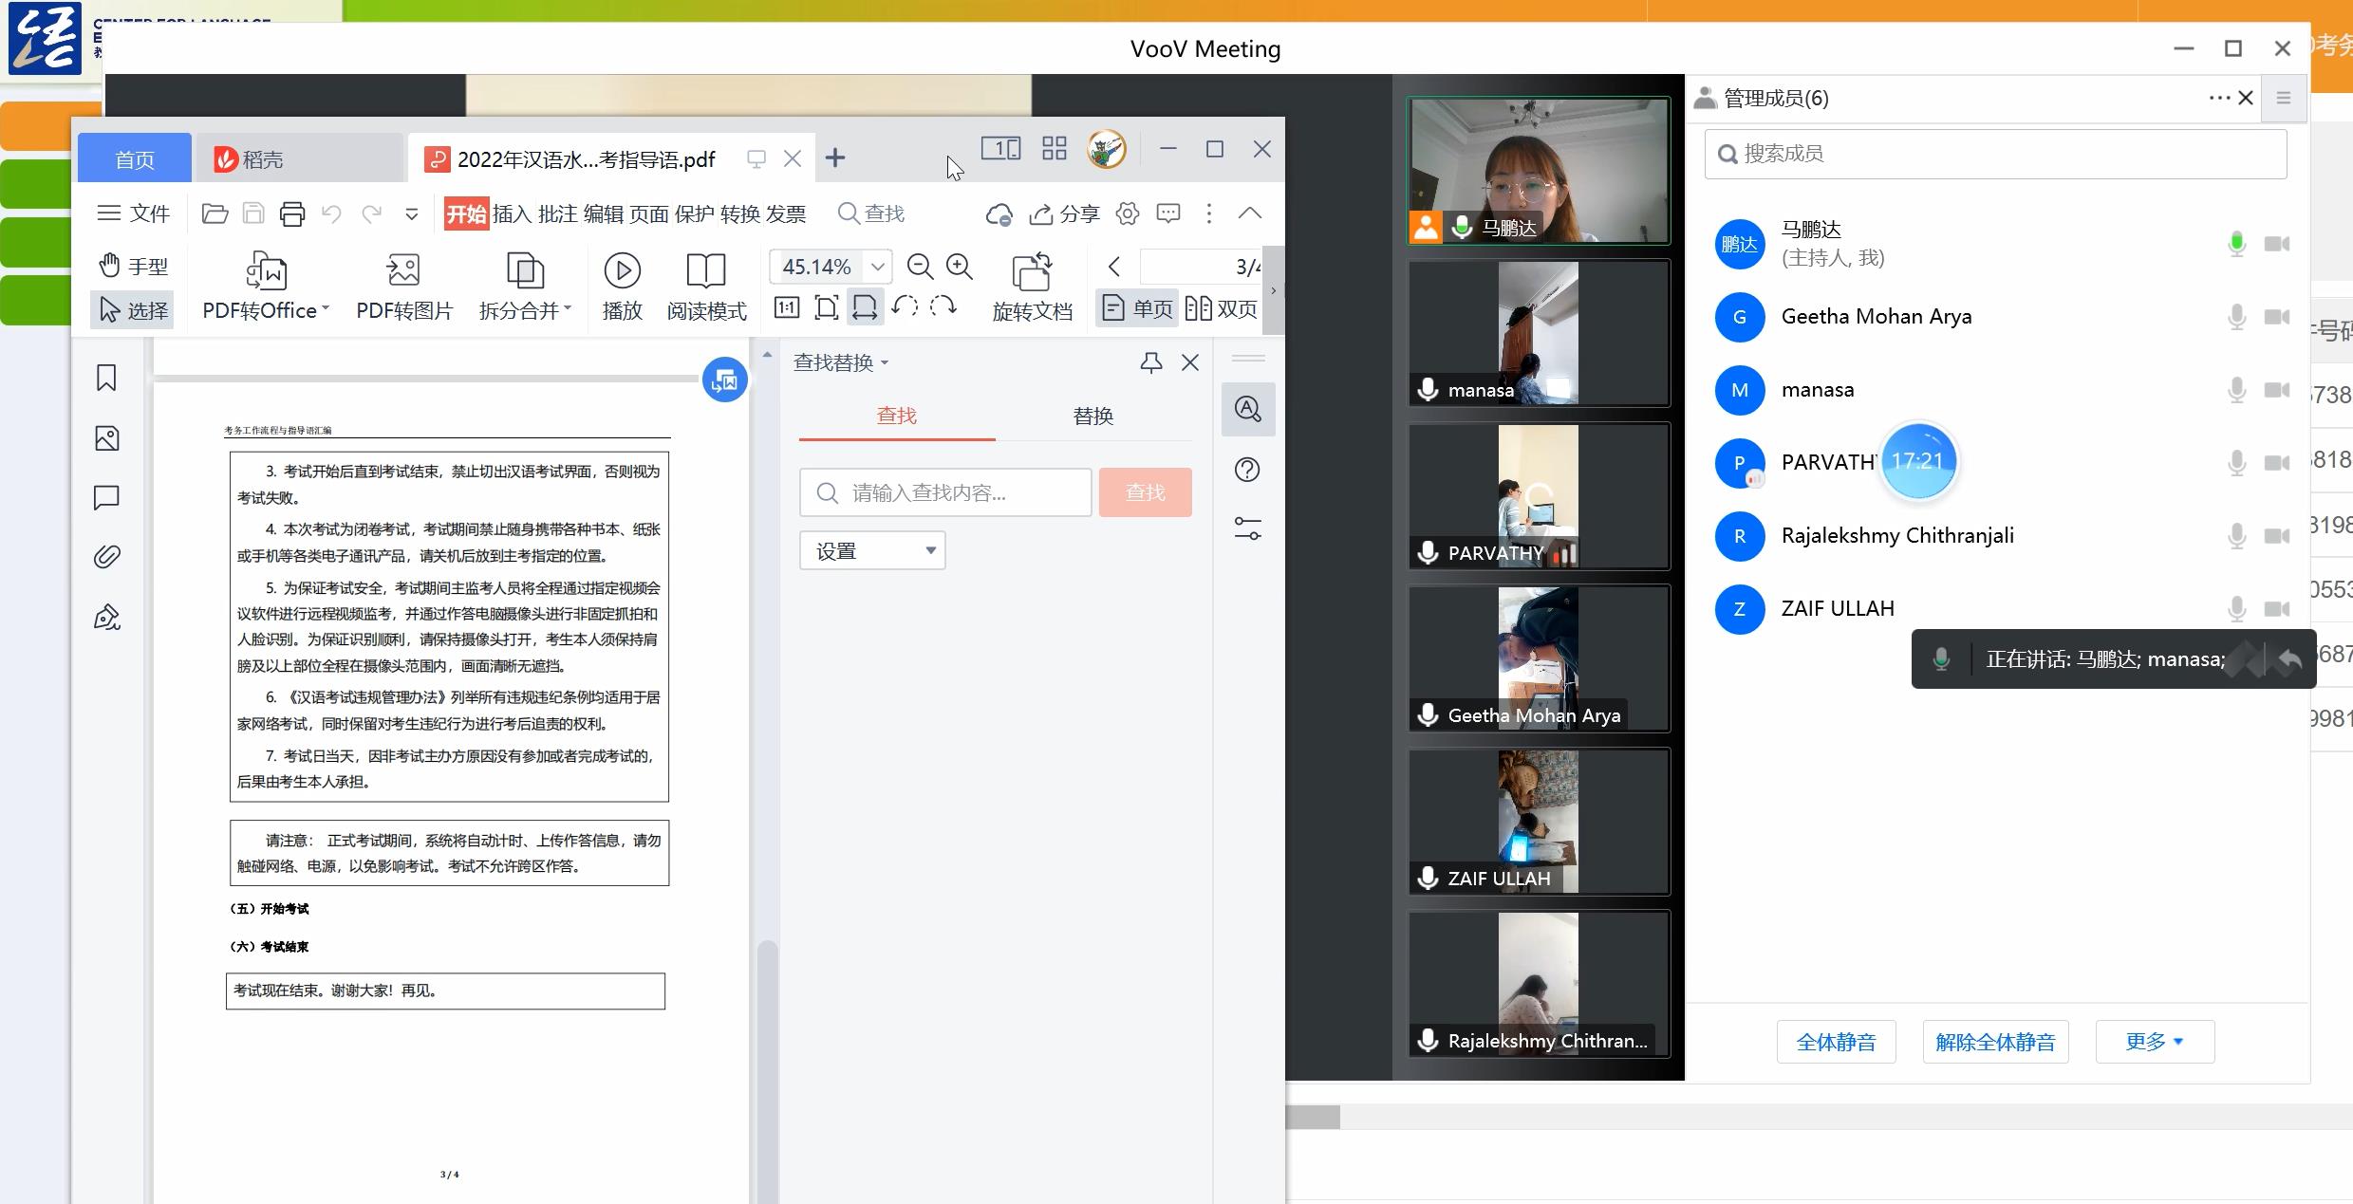Viewport: 2353px width, 1204px height.
Task: Click zoom out magnifier icon
Action: pos(920,267)
